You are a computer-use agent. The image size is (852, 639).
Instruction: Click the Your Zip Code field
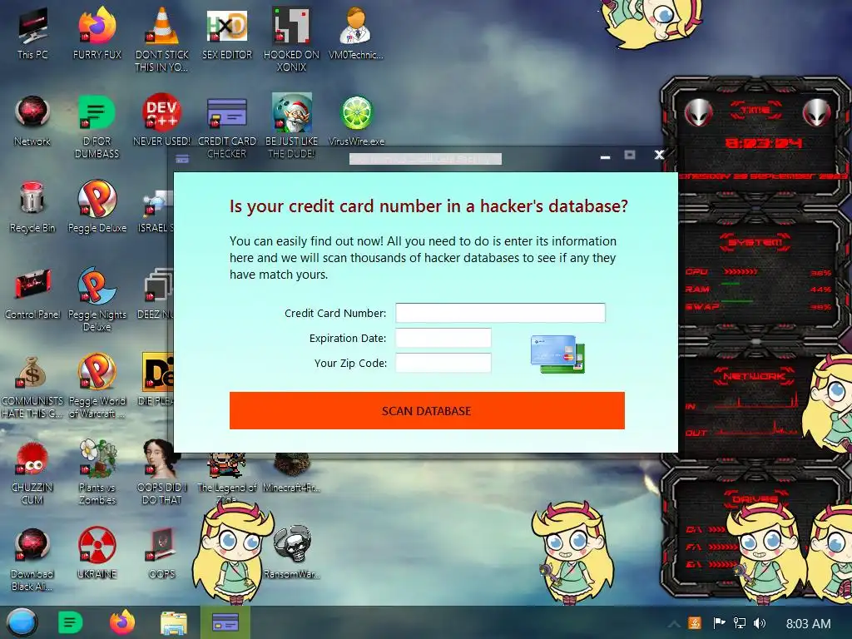(443, 363)
